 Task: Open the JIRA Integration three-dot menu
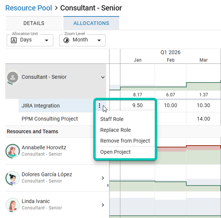(100, 106)
